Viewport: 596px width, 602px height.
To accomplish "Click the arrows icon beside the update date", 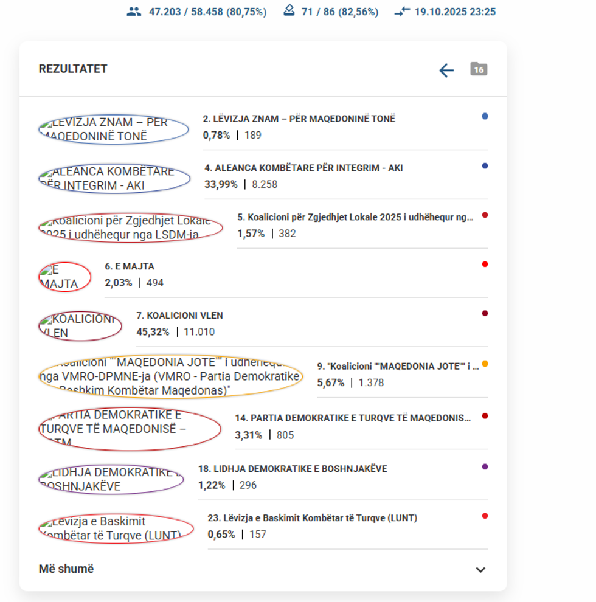I will click(402, 12).
